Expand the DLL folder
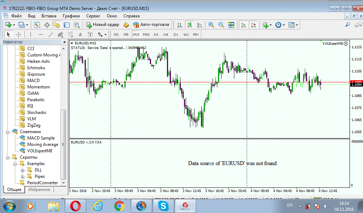Viewport: 363px width, 213px height. coord(22,170)
